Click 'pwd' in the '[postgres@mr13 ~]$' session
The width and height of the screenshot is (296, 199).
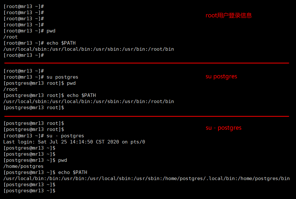pos(62,160)
